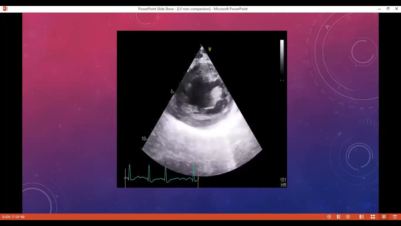Minimize the PowerPoint window
This screenshot has width=401, height=226.
pos(379,9)
